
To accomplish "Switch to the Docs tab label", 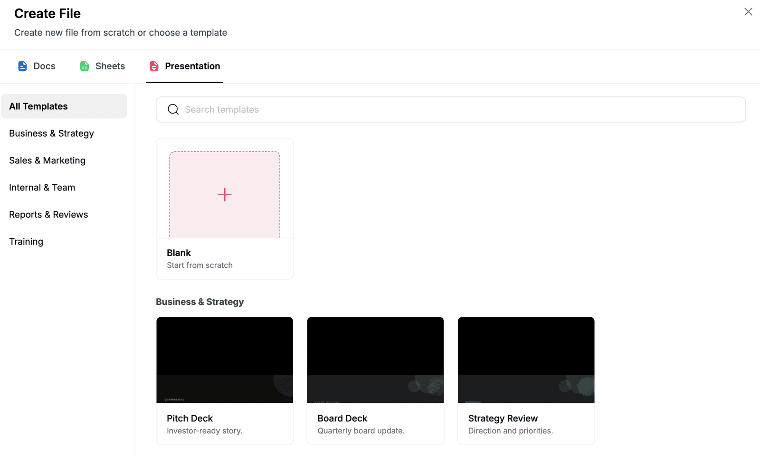I will [x=44, y=66].
